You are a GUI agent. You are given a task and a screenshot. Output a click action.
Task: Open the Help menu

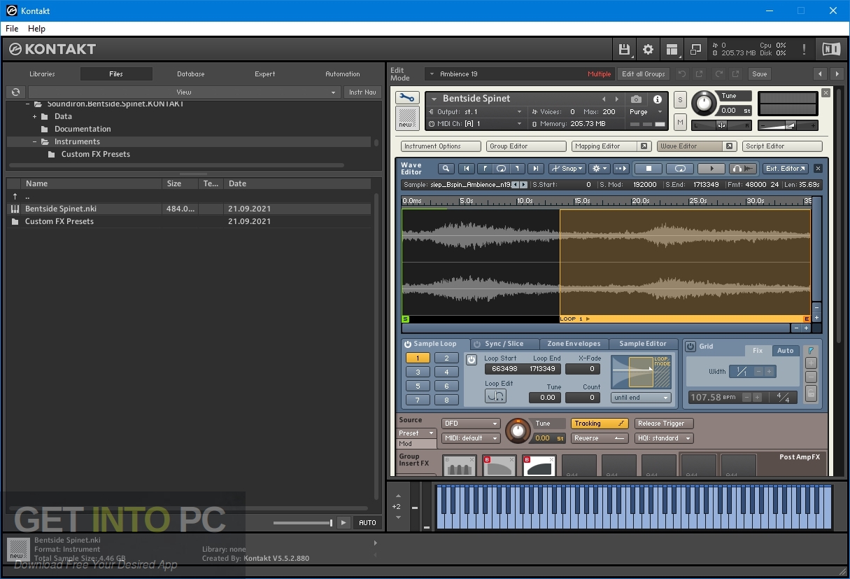point(36,29)
